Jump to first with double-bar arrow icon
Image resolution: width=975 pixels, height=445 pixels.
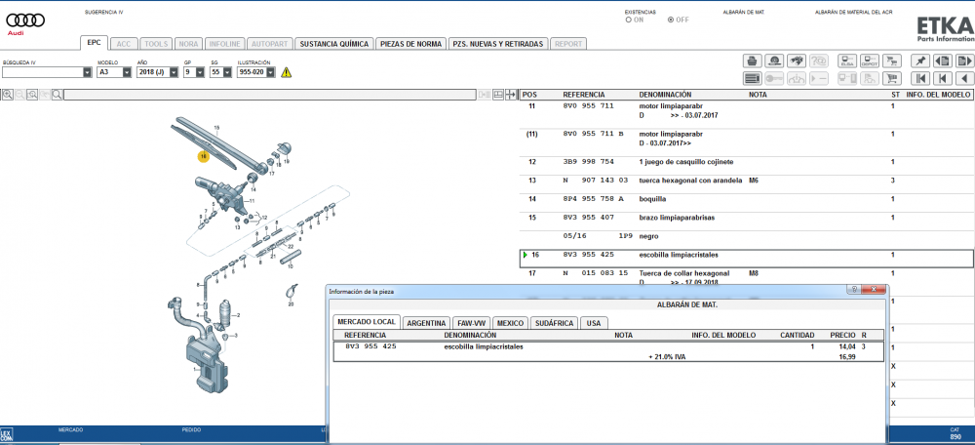pyautogui.click(x=919, y=78)
